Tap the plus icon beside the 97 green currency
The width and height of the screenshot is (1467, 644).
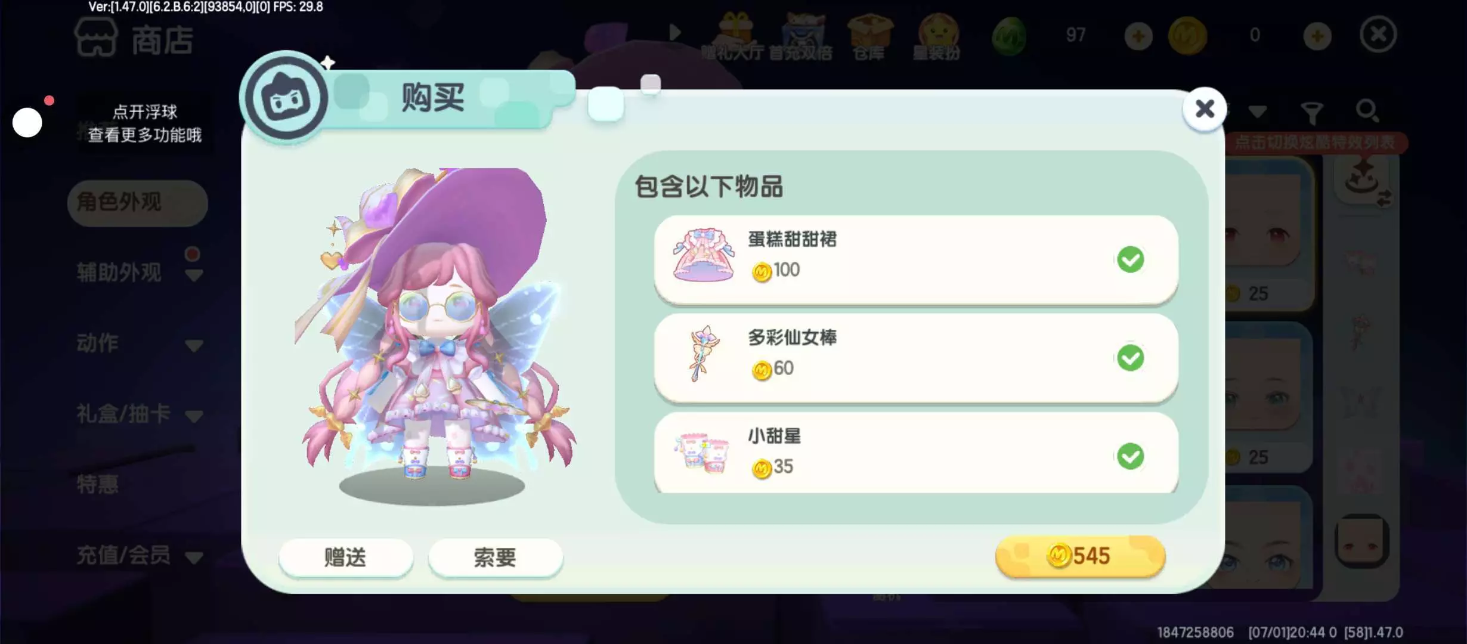click(1138, 36)
